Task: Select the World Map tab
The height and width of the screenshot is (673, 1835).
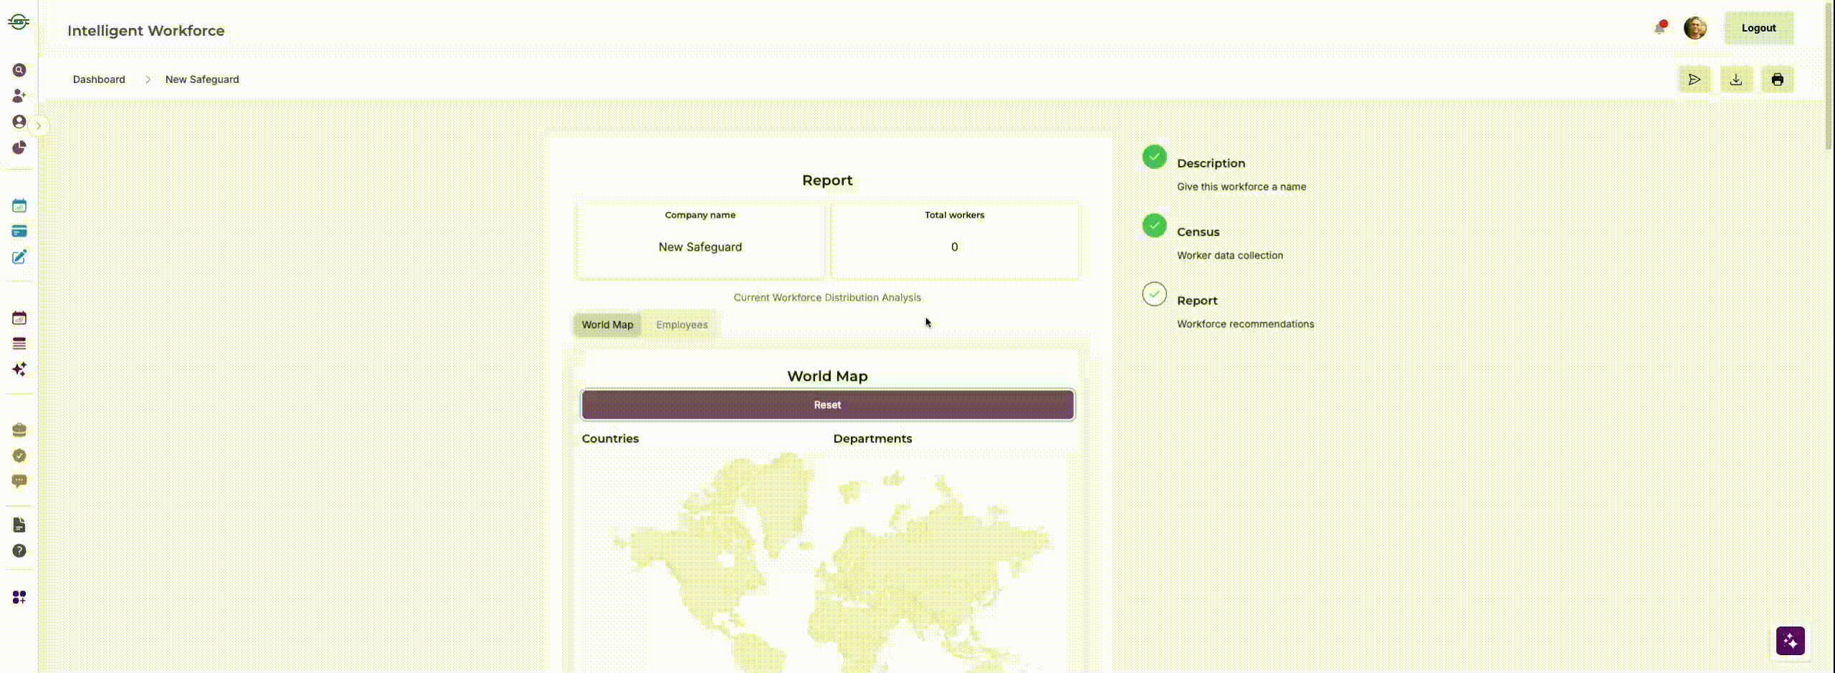Action: (x=607, y=324)
